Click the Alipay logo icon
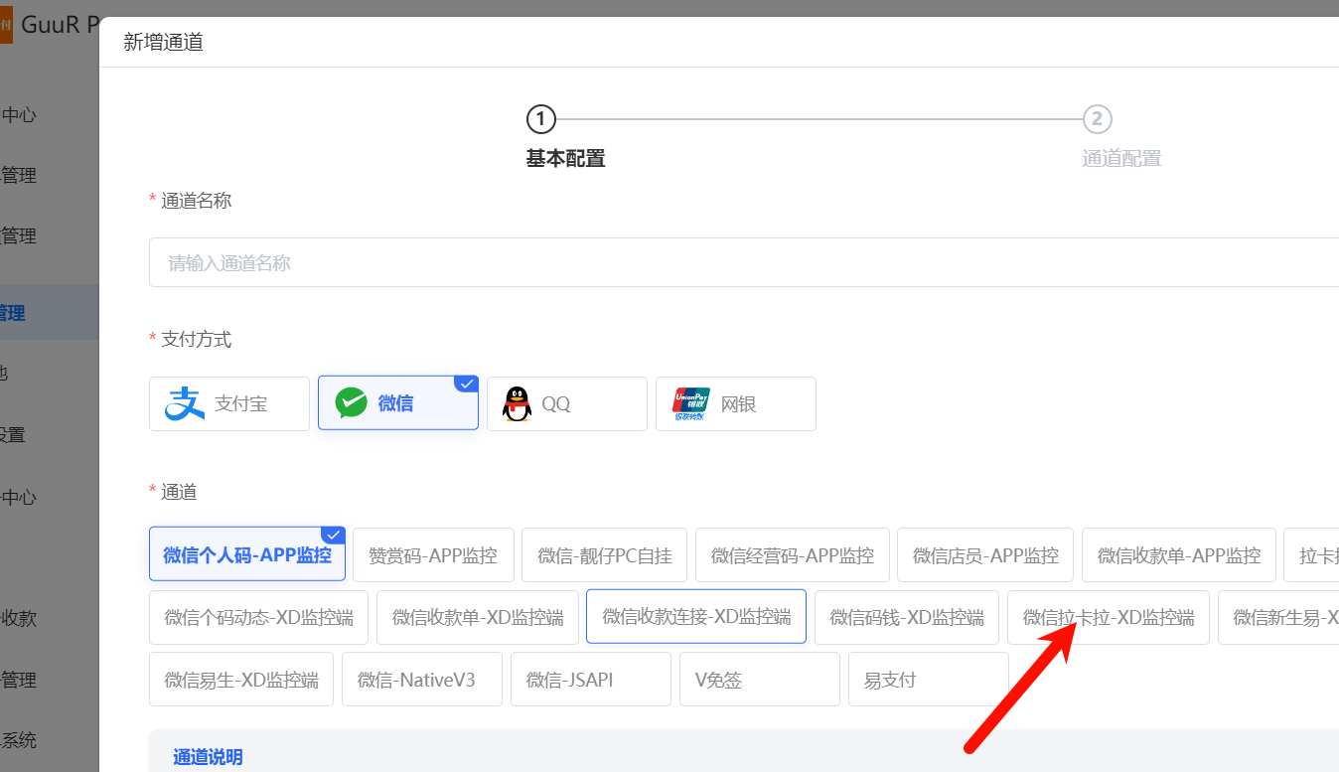Screen dimensions: 1339x772 click(185, 403)
